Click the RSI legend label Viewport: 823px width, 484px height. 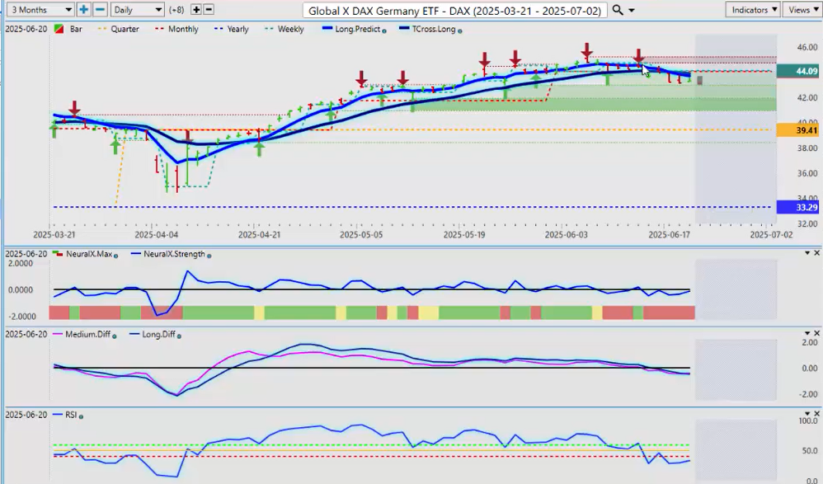[72, 415]
